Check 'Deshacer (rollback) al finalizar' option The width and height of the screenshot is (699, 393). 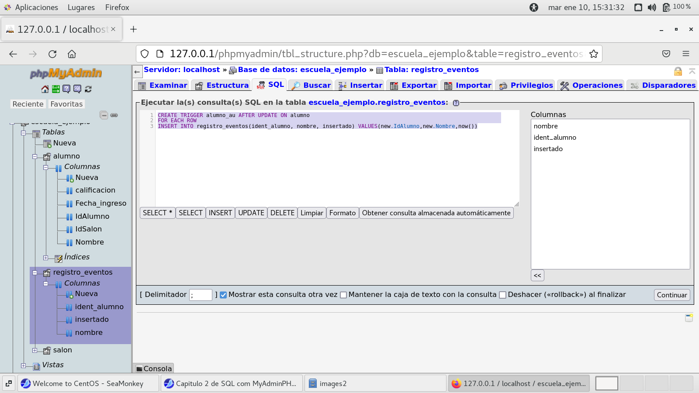[x=502, y=295]
